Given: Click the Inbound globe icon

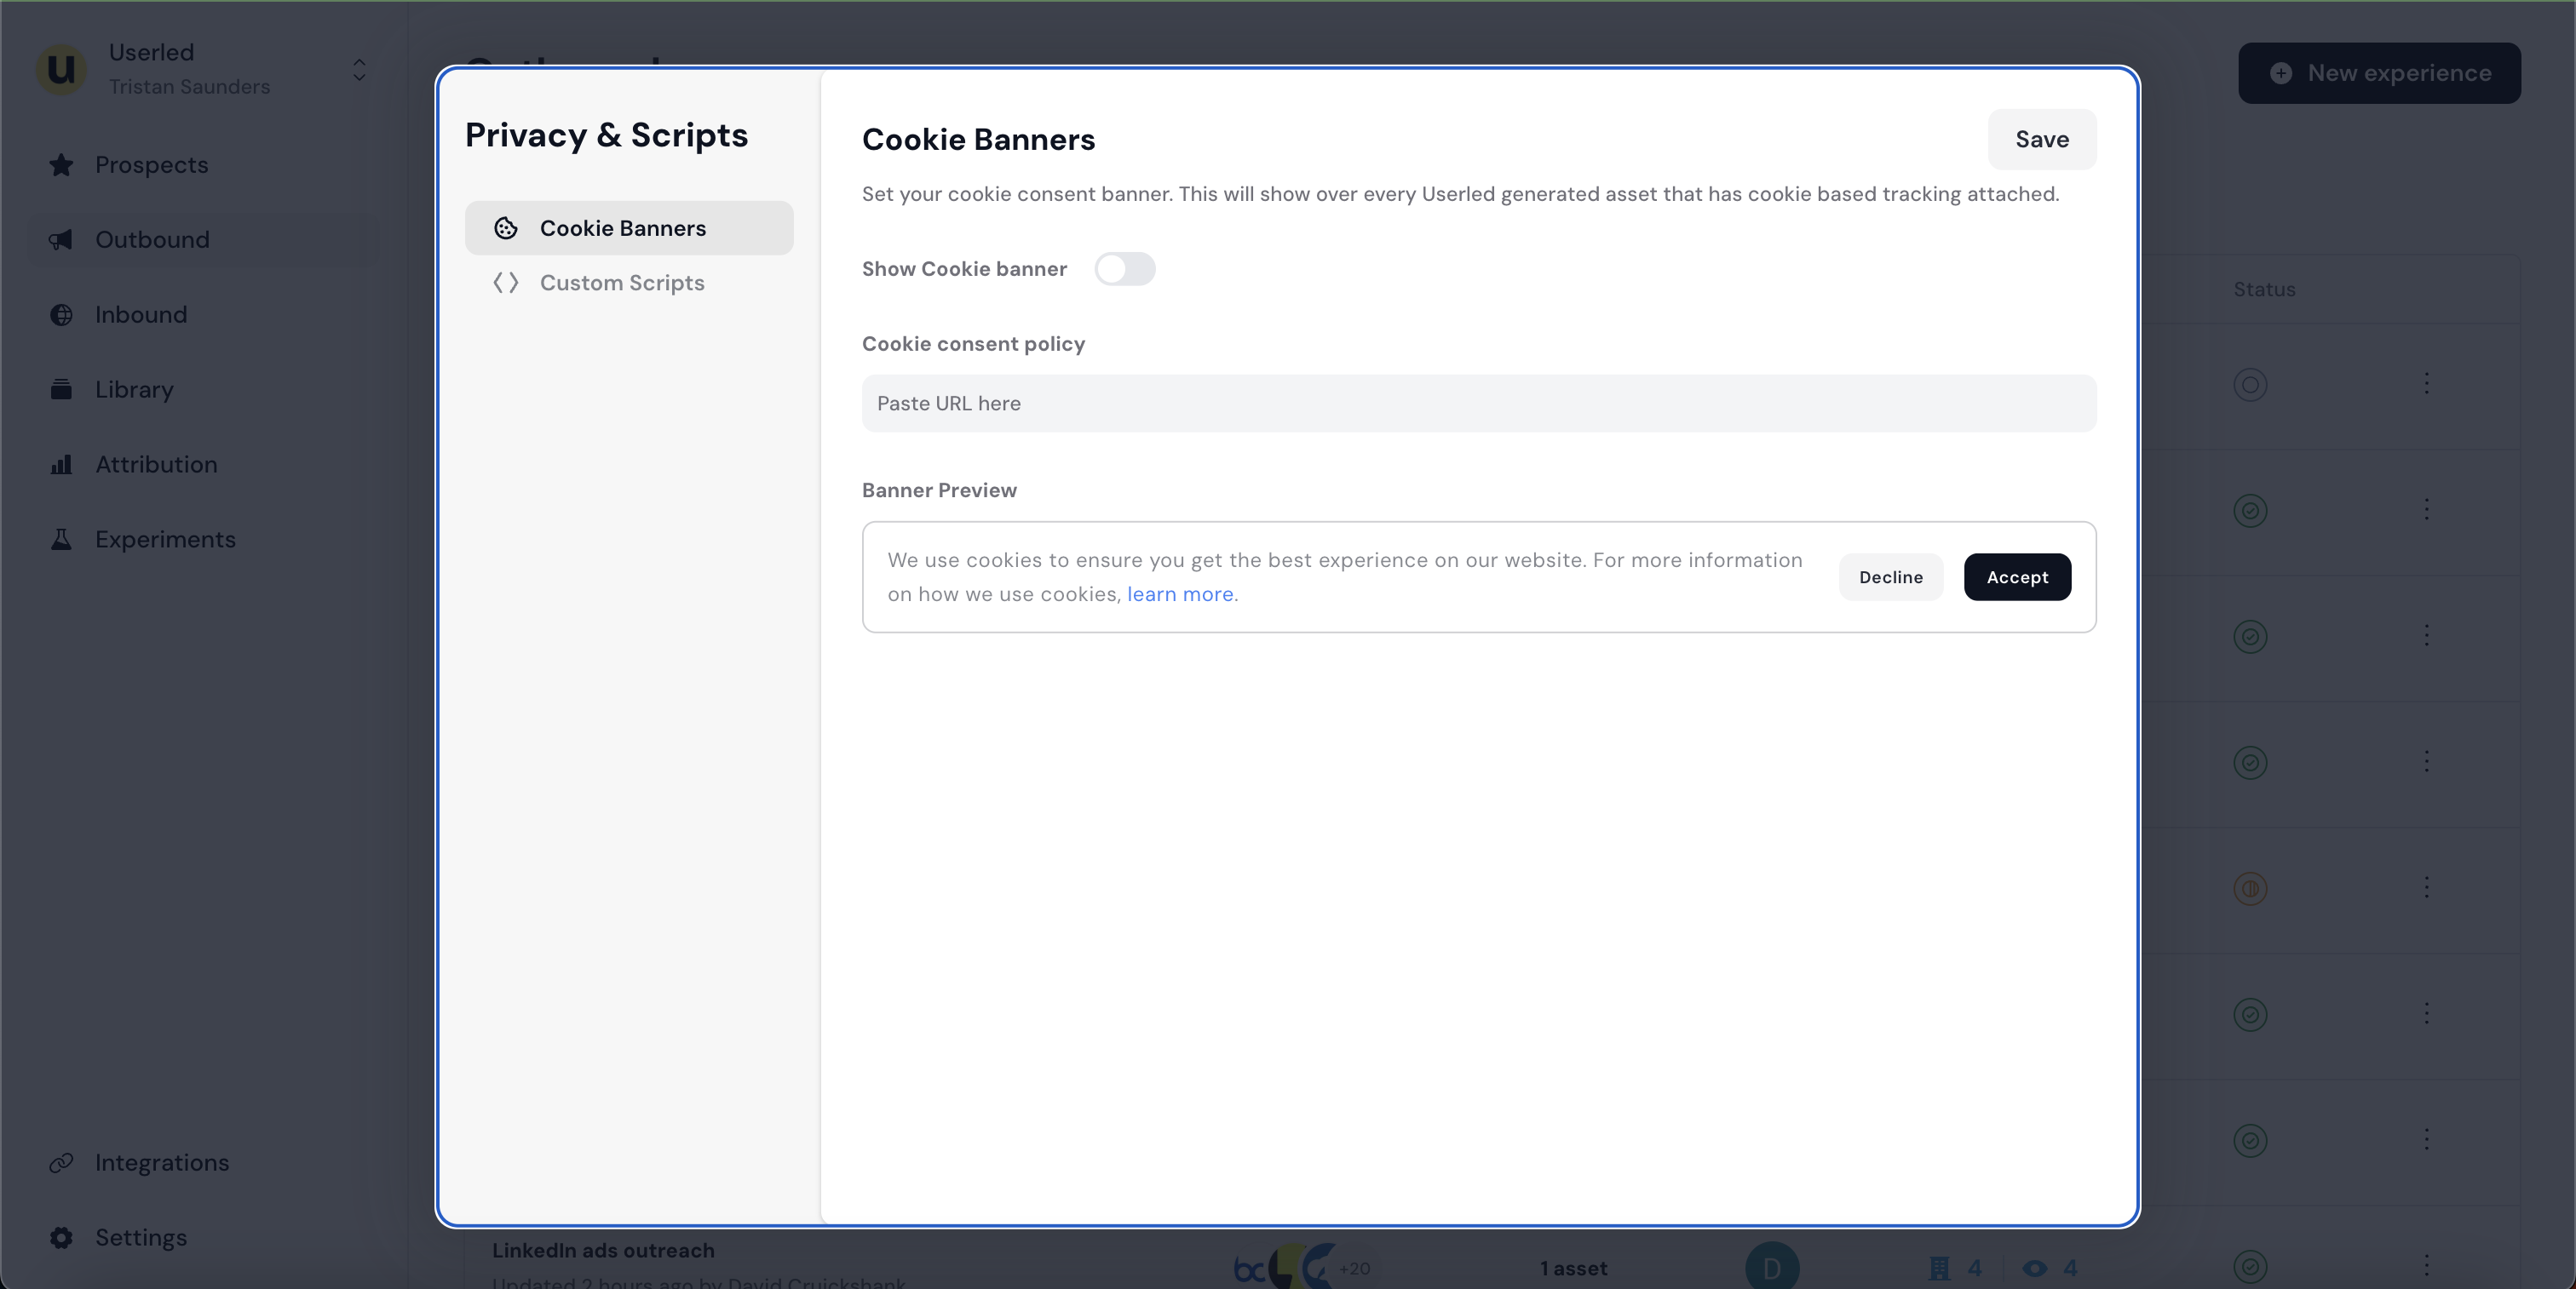Looking at the screenshot, I should pyautogui.click(x=61, y=315).
